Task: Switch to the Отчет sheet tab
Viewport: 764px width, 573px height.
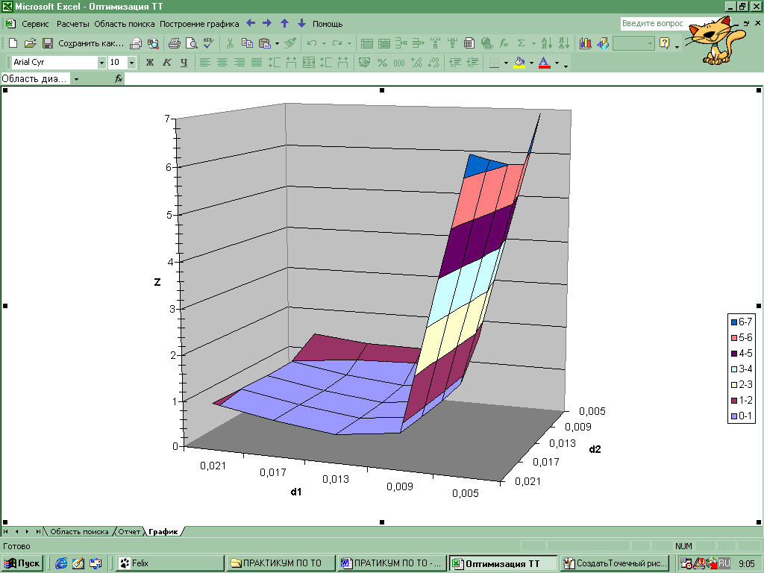Action: coord(129,531)
